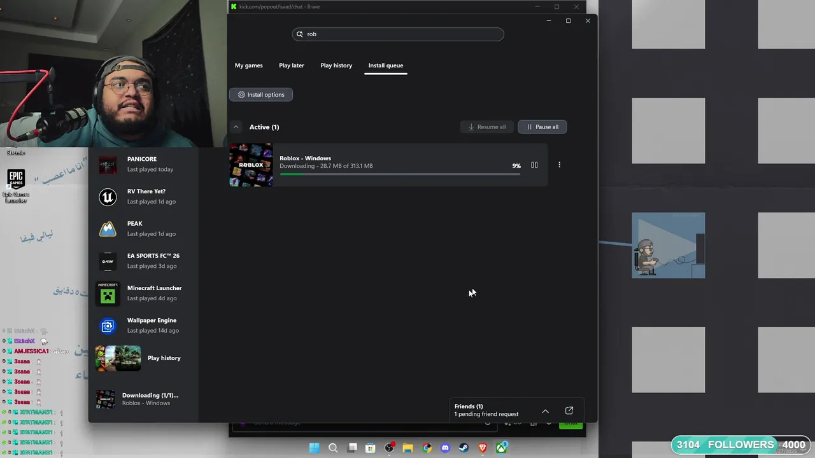815x458 pixels.
Task: Open Brave browser from the taskbar
Action: coord(483,448)
